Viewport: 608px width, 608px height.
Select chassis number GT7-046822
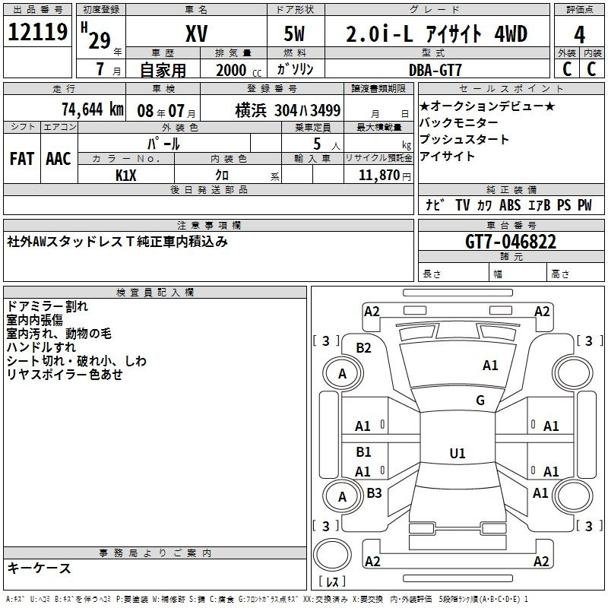tap(511, 242)
